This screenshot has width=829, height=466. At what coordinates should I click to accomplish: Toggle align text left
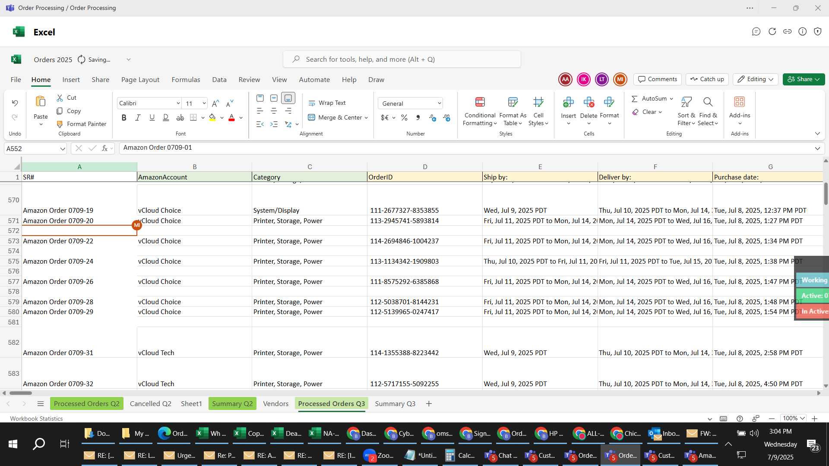(x=260, y=111)
